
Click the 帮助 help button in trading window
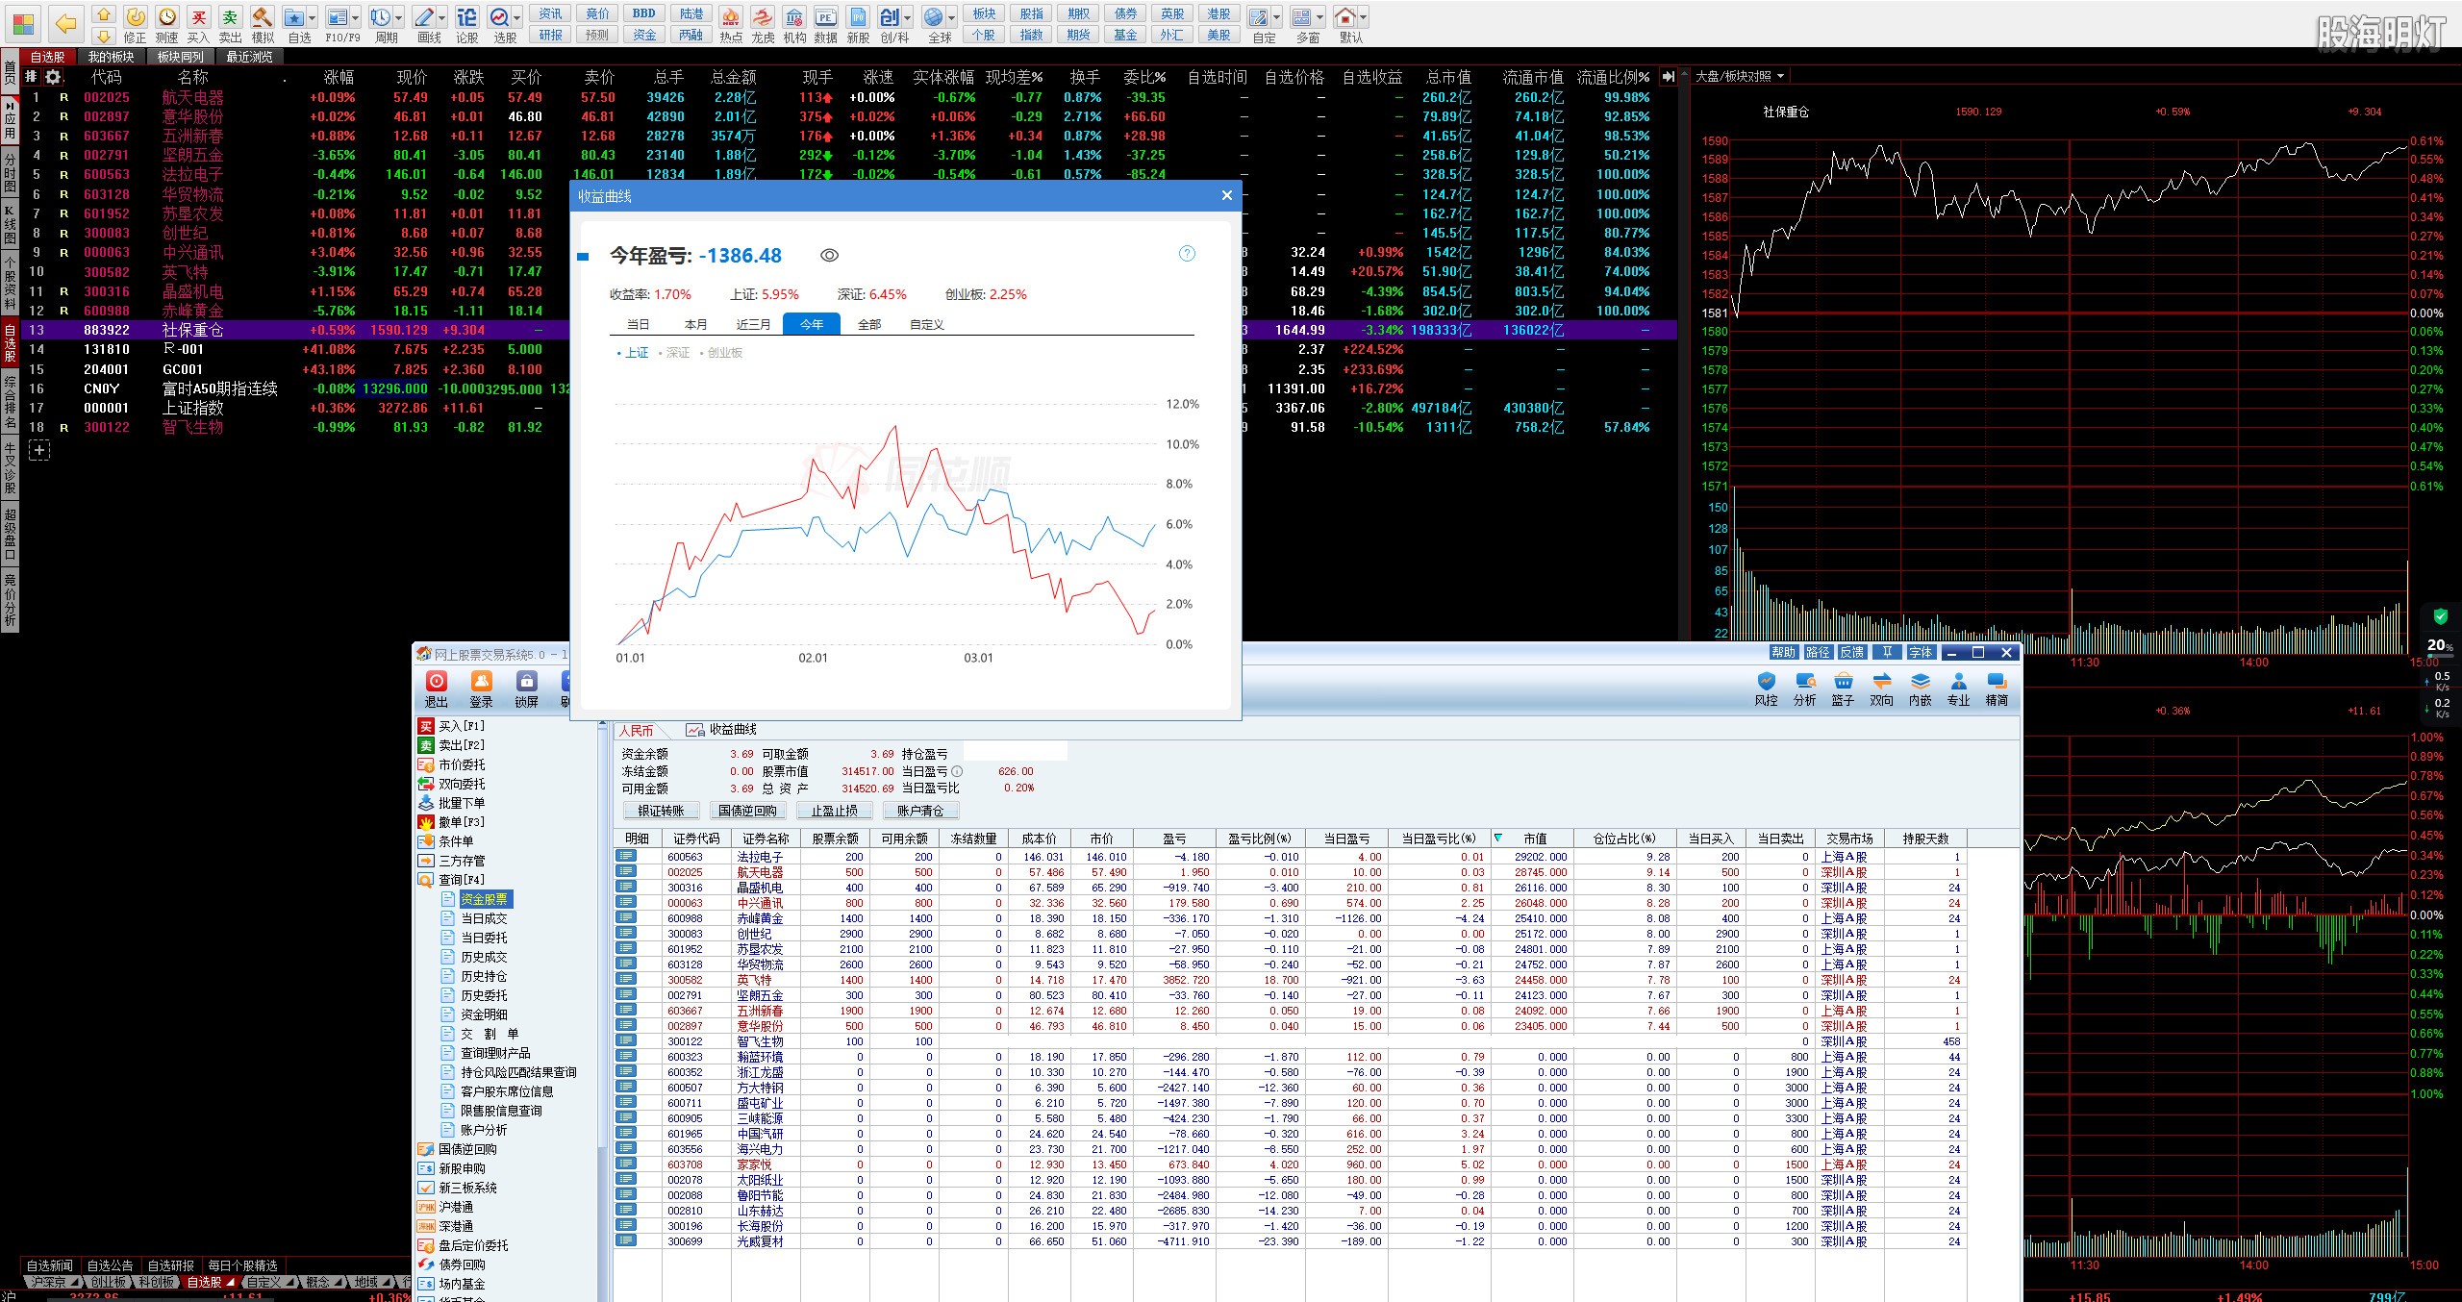click(x=1783, y=652)
